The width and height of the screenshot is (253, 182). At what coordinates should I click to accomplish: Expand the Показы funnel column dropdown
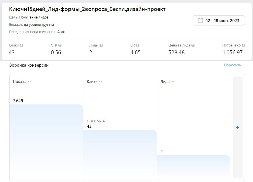(22, 82)
